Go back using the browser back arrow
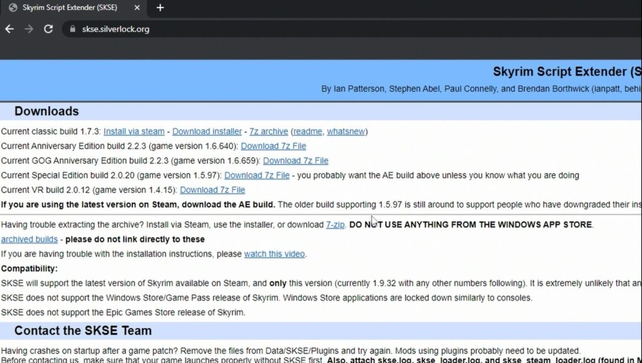This screenshot has height=363, width=642. click(9, 29)
